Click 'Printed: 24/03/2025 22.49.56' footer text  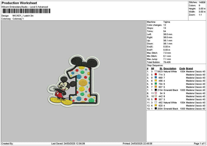coord(137,144)
